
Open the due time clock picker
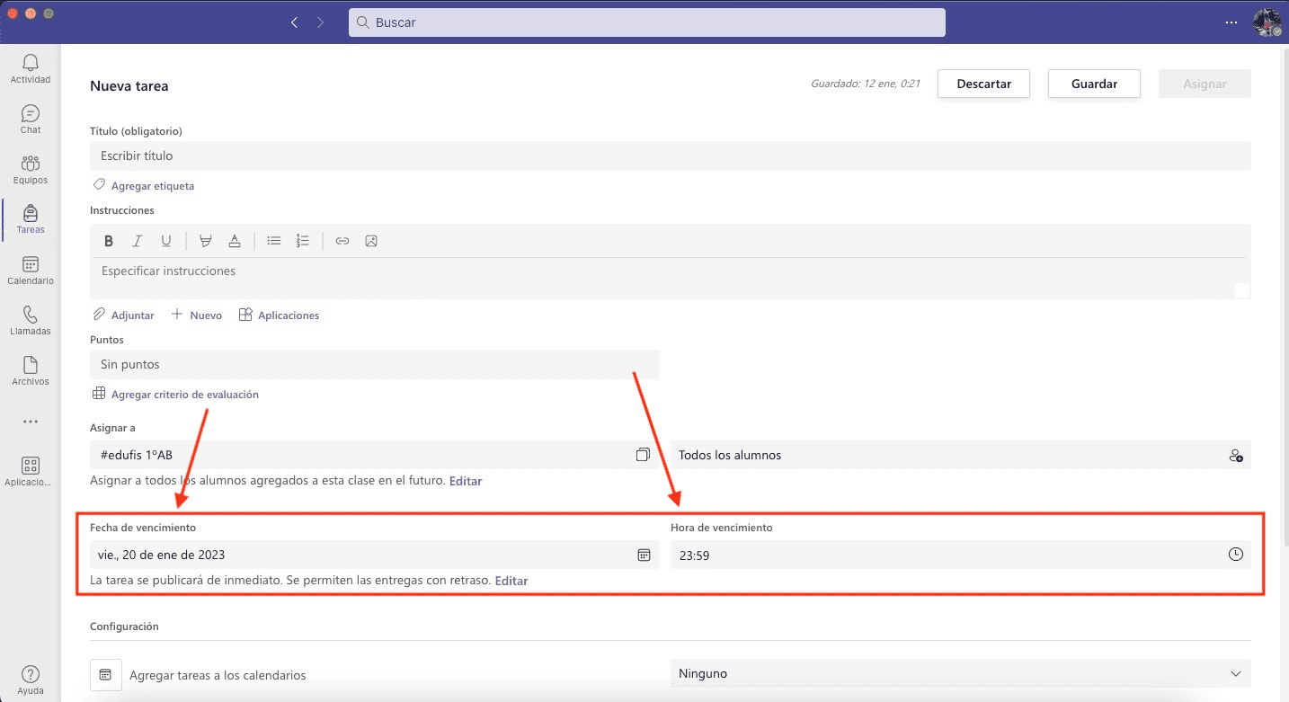coord(1235,555)
